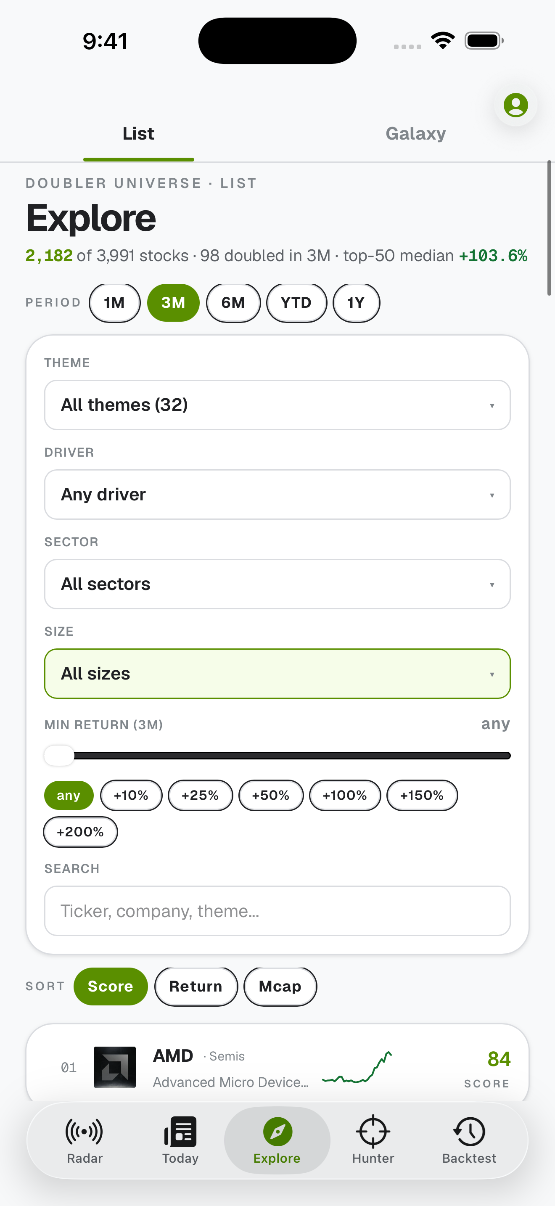Tap the Explore compass icon

[277, 1132]
